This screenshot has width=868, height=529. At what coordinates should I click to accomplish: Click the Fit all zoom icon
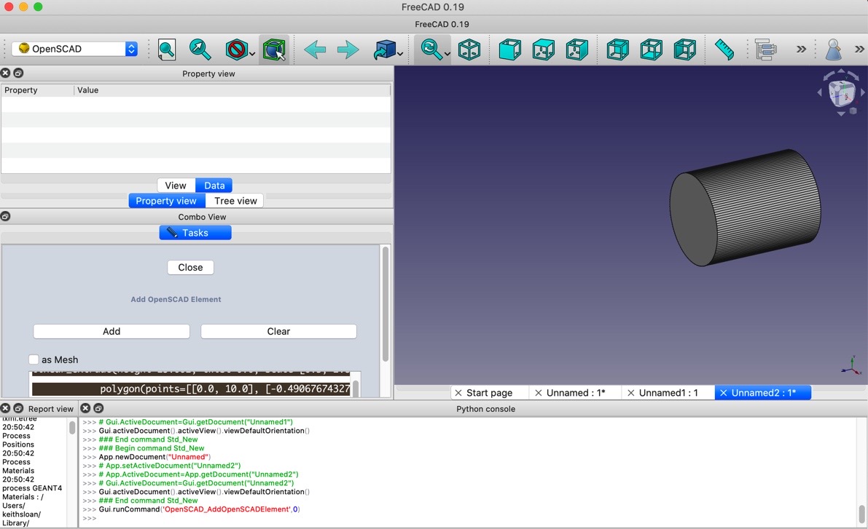(167, 49)
